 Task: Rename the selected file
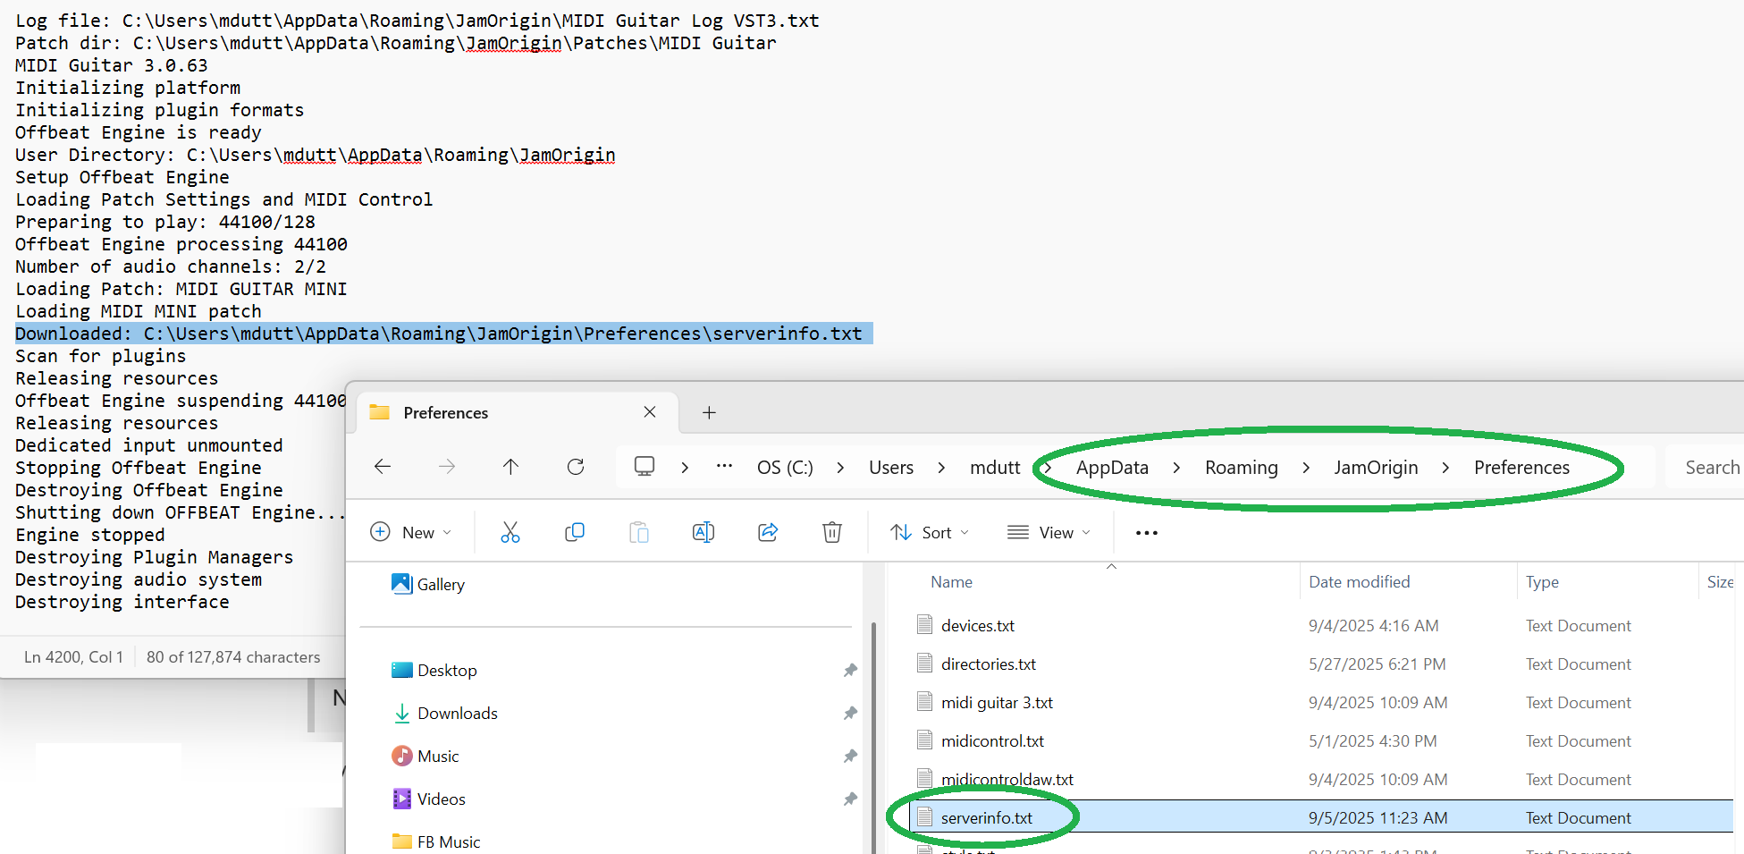click(703, 533)
